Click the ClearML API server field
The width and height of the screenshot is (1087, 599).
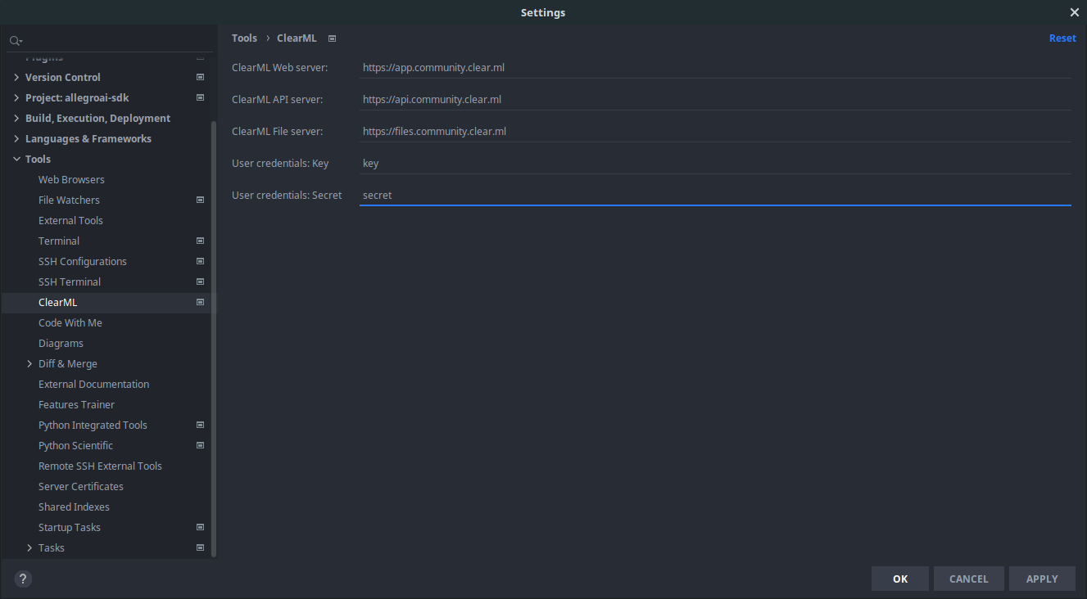pos(715,99)
